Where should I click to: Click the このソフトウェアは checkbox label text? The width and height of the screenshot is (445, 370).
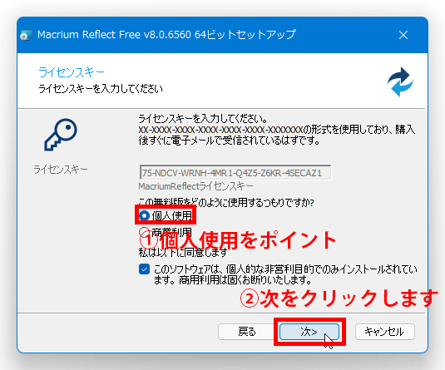[285, 274]
